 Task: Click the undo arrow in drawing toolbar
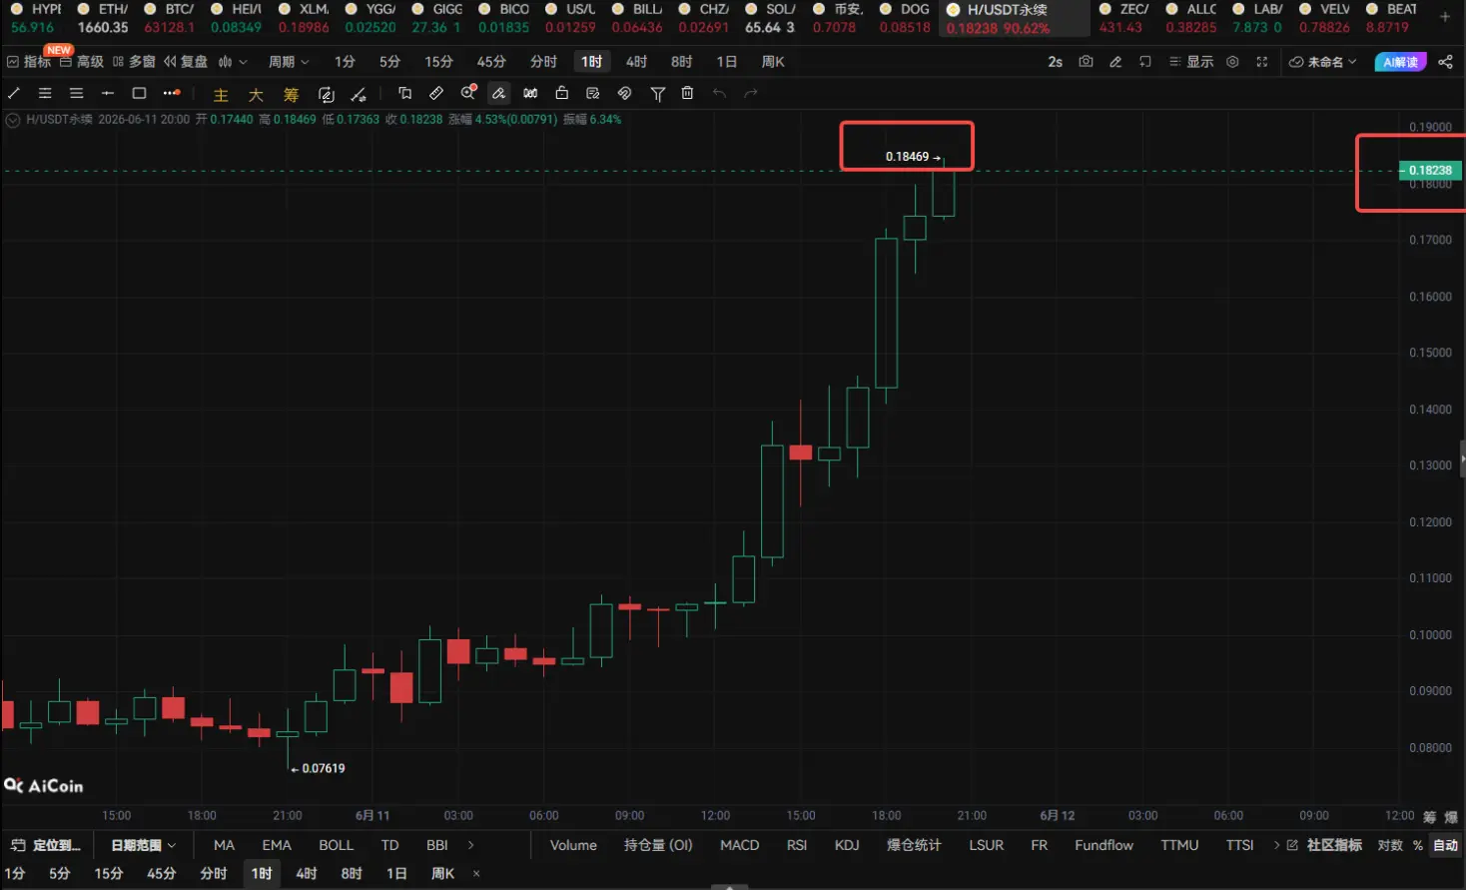(719, 93)
